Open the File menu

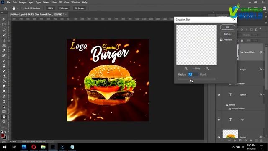coord(8,3)
